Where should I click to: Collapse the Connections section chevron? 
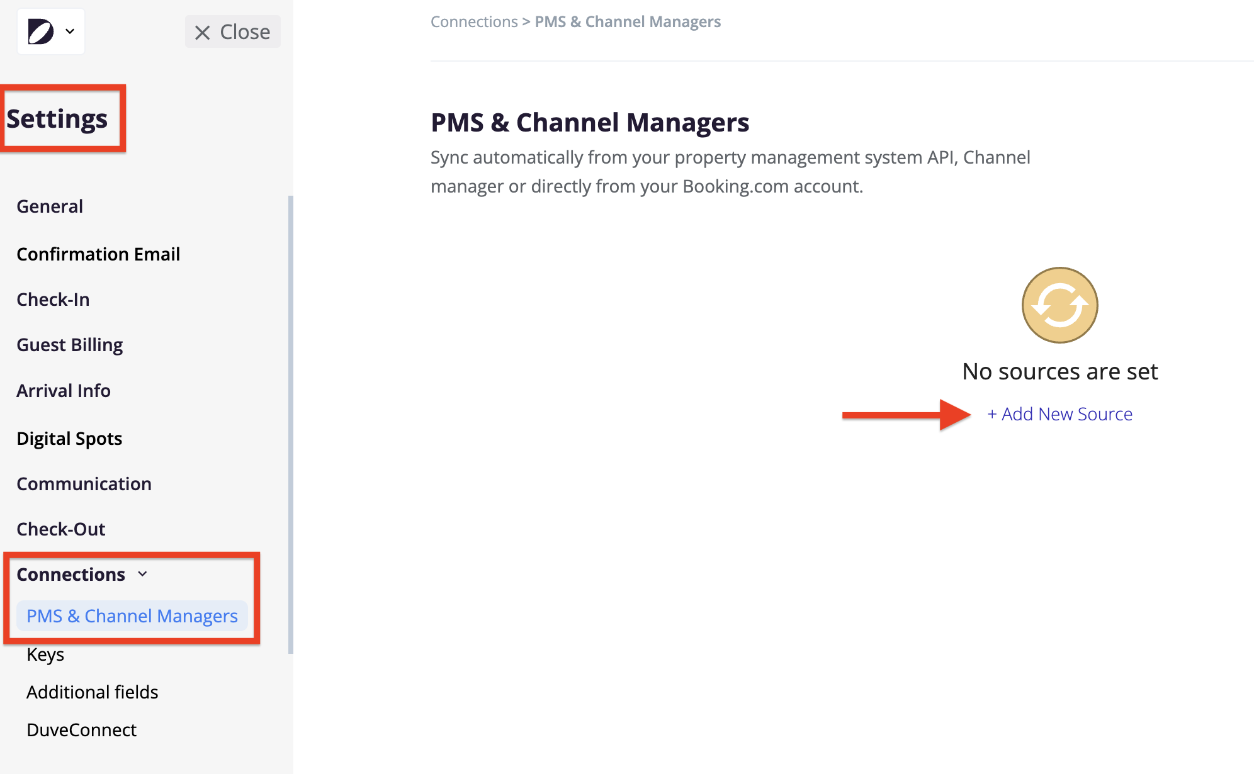(x=143, y=574)
